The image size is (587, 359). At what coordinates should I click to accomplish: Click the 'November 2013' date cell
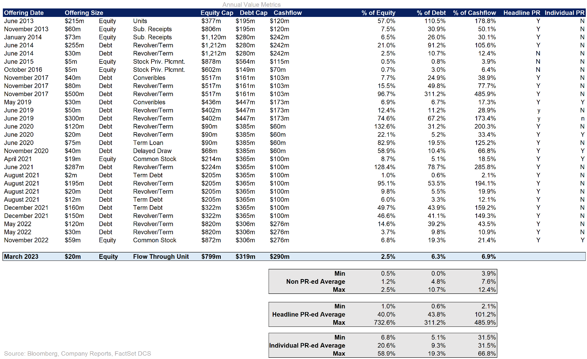coord(26,29)
